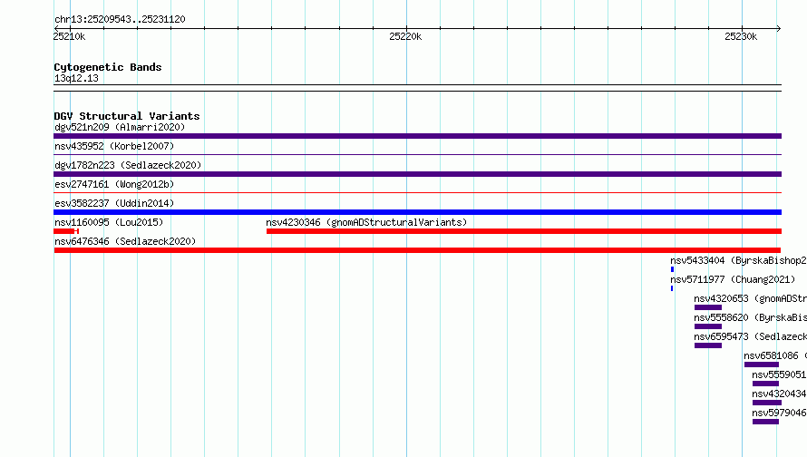Viewport: 807px width, 457px height.
Task: Click the red nsv4230346 variant bar
Action: tap(524, 231)
